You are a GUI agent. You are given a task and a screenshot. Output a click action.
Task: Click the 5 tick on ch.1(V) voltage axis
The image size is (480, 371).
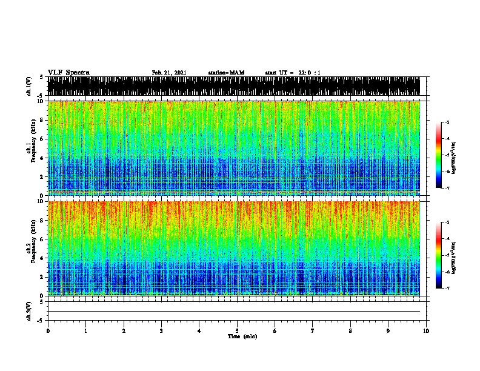coord(41,77)
